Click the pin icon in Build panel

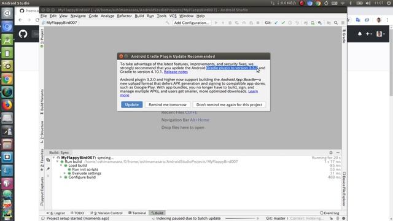click(x=48, y=169)
